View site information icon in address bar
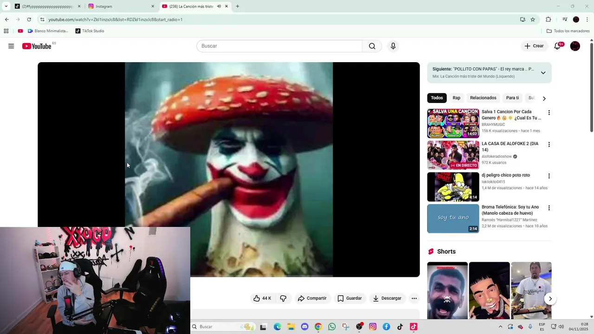The width and height of the screenshot is (594, 334). click(x=42, y=19)
